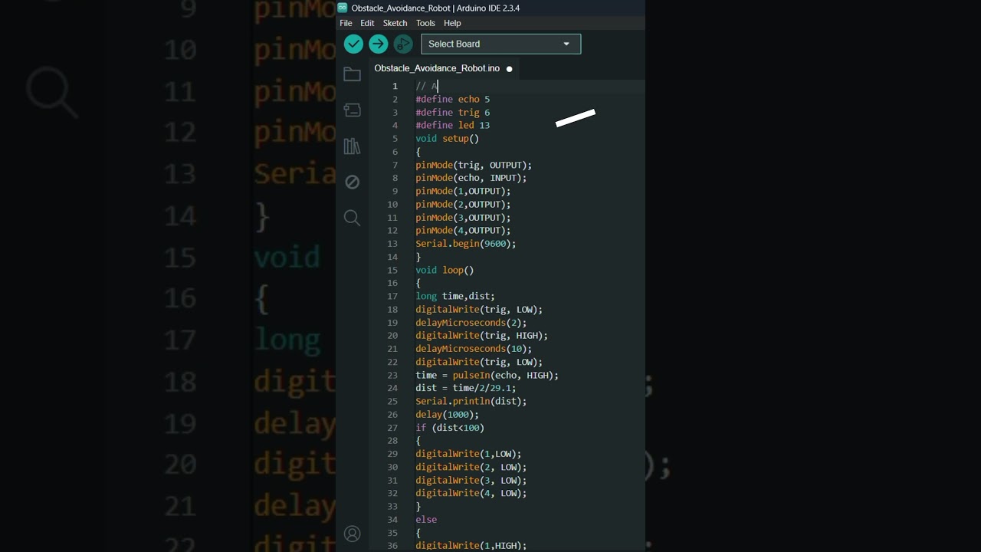This screenshot has width=981, height=552.
Task: Open the Debug sidebar panel icon
Action: [352, 182]
